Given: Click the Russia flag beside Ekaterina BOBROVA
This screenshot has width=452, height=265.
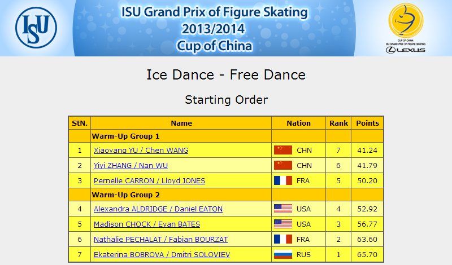Looking at the screenshot, I should pos(283,255).
